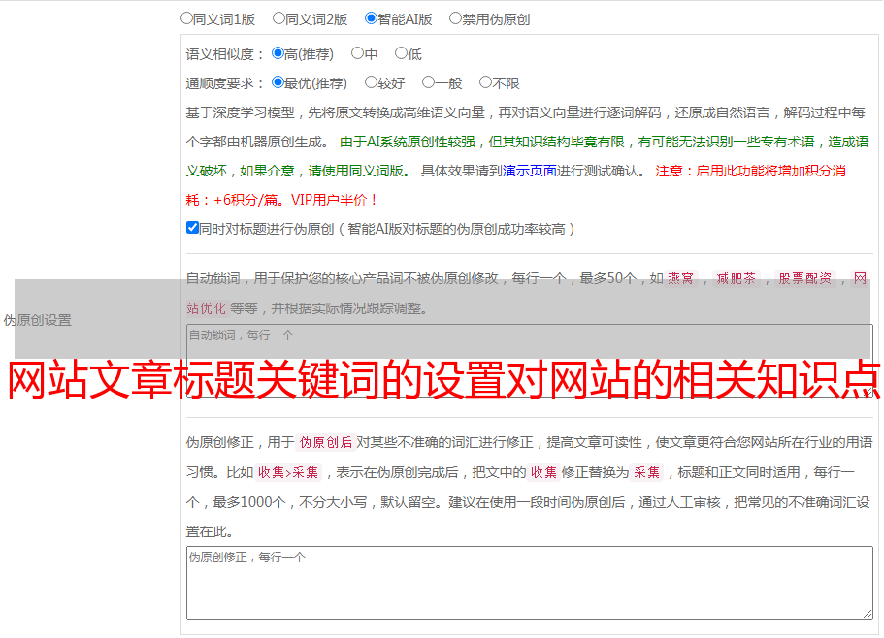Set 通顺度要求 to 最优(推荐)
884x638 pixels.
click(278, 82)
